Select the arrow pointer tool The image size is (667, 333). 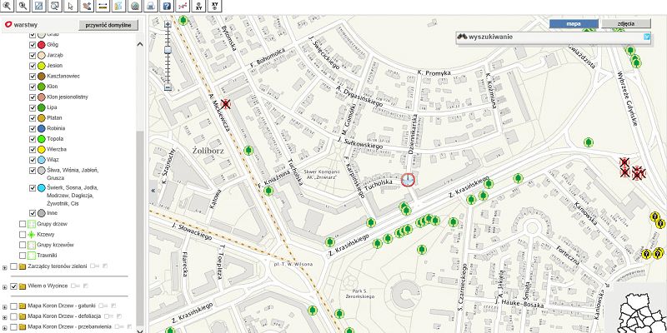pyautogui.click(x=70, y=6)
